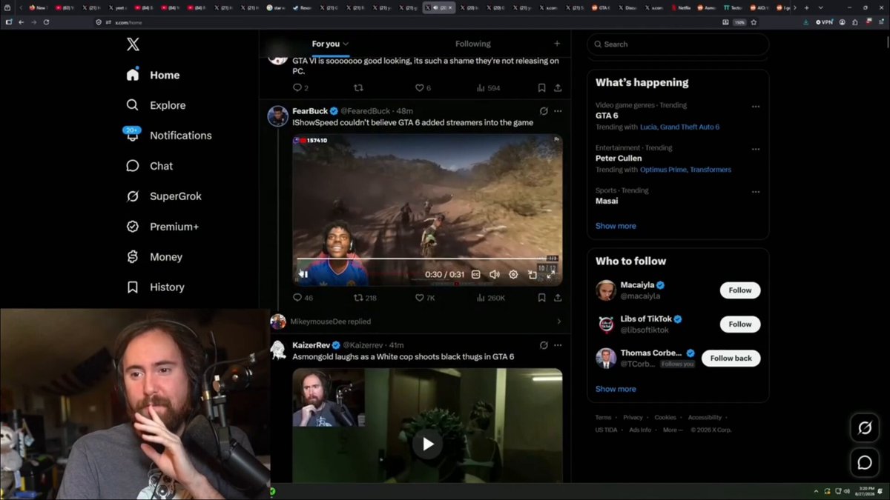Click the VPN toolbar button
Viewport: 890px width, 500px height.
(824, 22)
